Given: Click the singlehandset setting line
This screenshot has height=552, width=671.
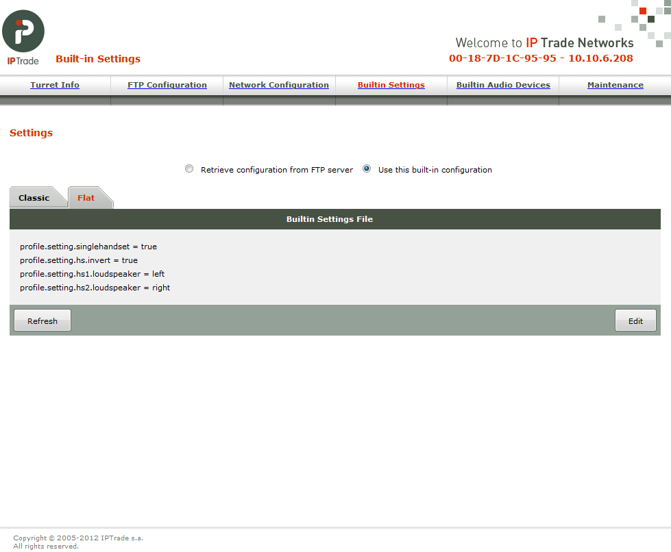Looking at the screenshot, I should (88, 247).
